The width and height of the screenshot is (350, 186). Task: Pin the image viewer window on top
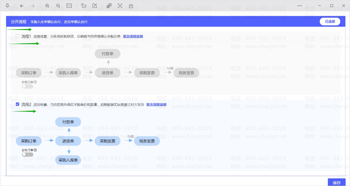(x=7, y=6)
